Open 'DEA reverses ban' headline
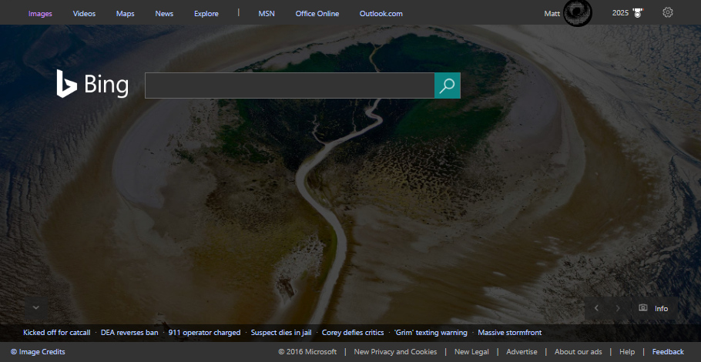The height and width of the screenshot is (362, 701). point(129,333)
